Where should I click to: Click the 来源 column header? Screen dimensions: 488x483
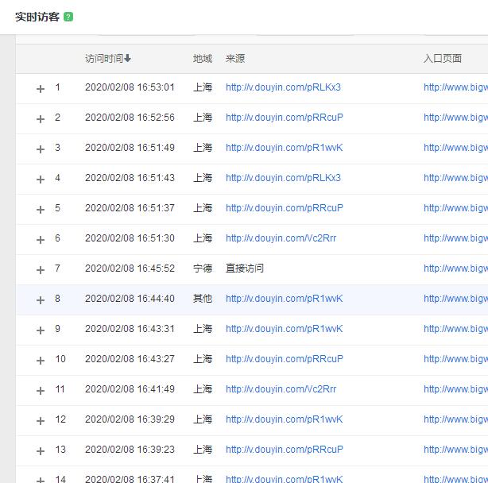(235, 59)
